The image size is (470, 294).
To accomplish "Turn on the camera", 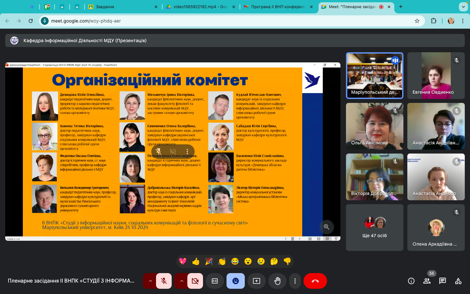I will [x=195, y=281].
